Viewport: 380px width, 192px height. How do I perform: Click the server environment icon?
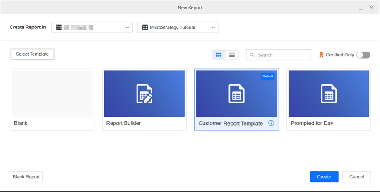point(59,28)
